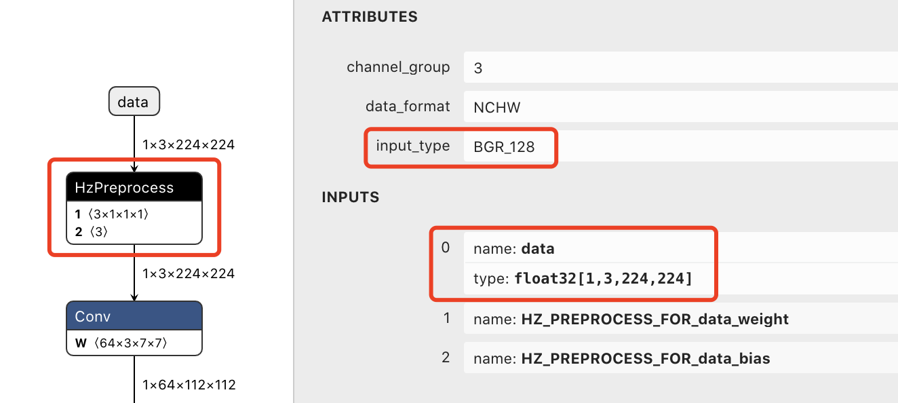
Task: Click the 1×64×112×112 edge below Conv
Action: pyautogui.click(x=134, y=384)
